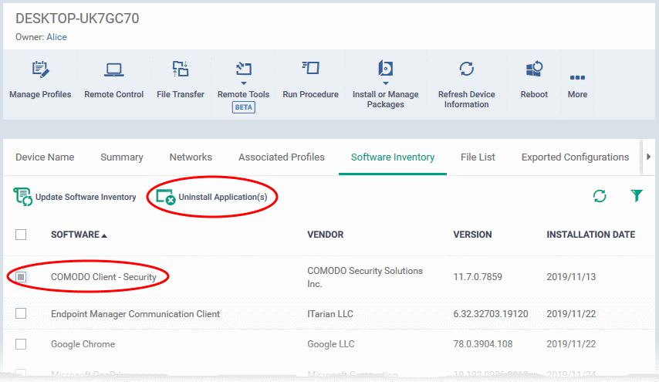This screenshot has height=382, width=659.
Task: Click the green refresh list icon
Action: pos(600,196)
